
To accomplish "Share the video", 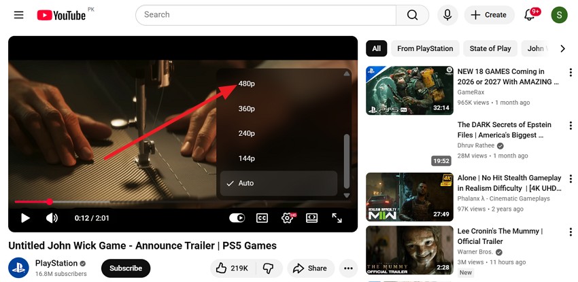I will pos(311,268).
